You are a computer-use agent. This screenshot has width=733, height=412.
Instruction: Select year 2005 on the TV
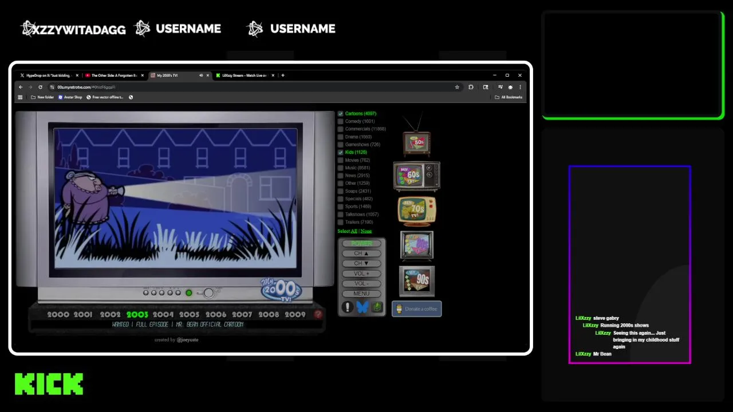(189, 314)
